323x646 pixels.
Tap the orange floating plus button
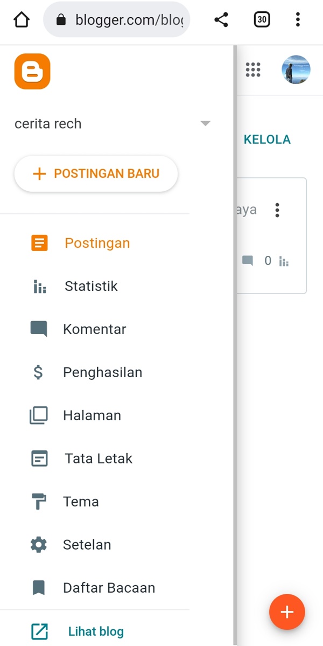(x=287, y=612)
